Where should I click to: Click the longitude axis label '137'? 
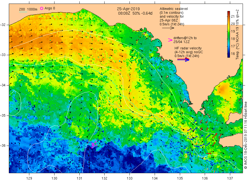pos(230,178)
